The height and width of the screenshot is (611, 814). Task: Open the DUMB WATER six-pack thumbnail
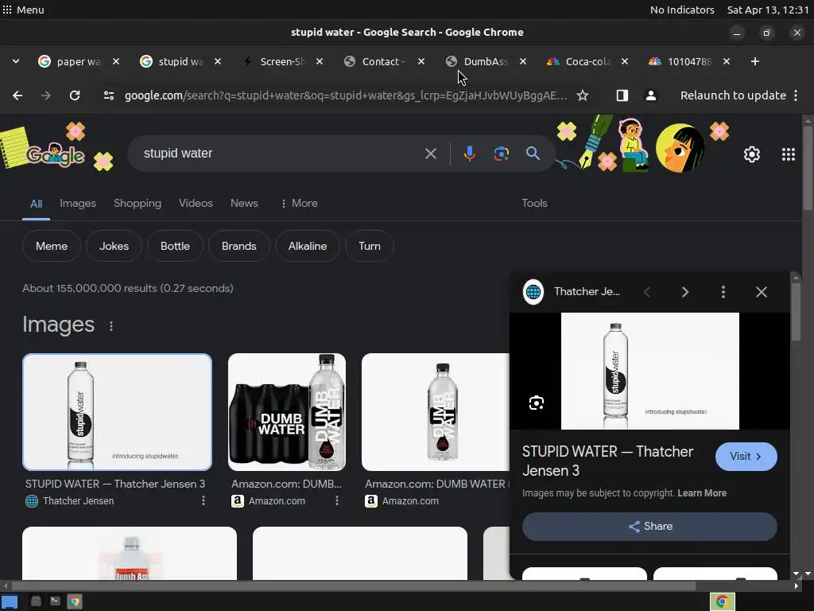tap(286, 412)
